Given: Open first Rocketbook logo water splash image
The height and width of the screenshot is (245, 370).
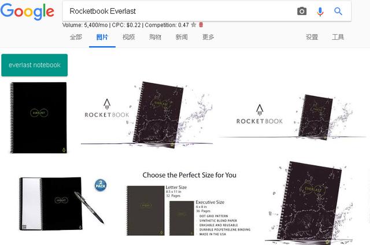Looking at the screenshot, I should point(147,114).
